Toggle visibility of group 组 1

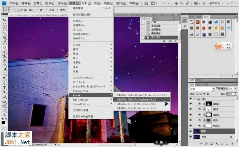[x=191, y=99]
